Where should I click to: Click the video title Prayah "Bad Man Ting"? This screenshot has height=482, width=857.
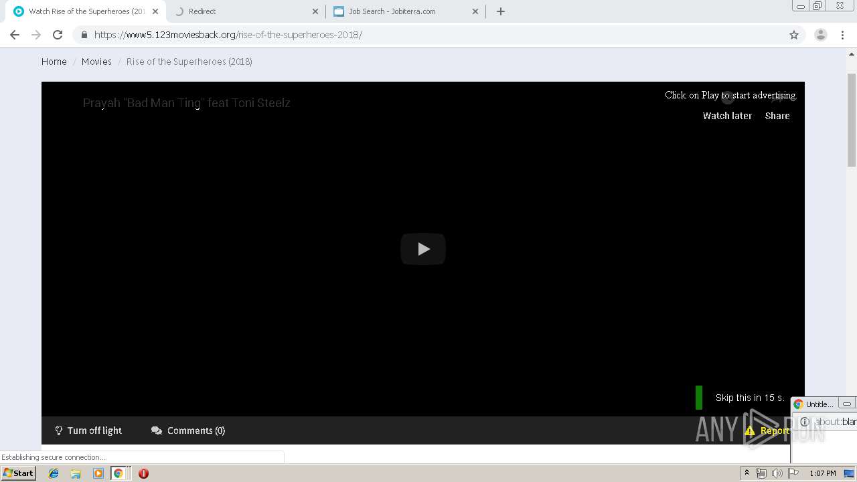(x=186, y=103)
